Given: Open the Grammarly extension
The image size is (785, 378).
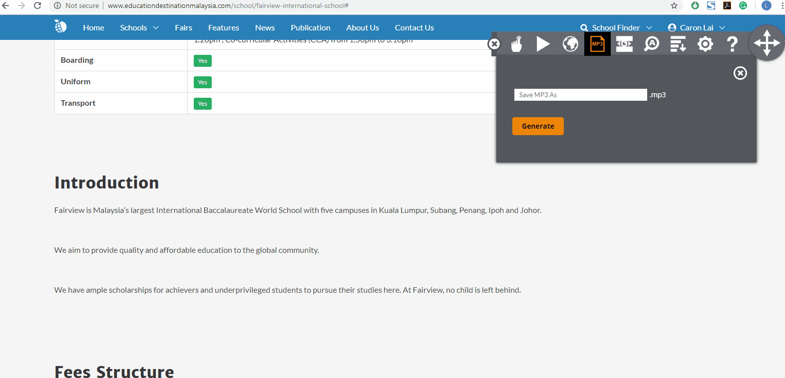Looking at the screenshot, I should 743,5.
